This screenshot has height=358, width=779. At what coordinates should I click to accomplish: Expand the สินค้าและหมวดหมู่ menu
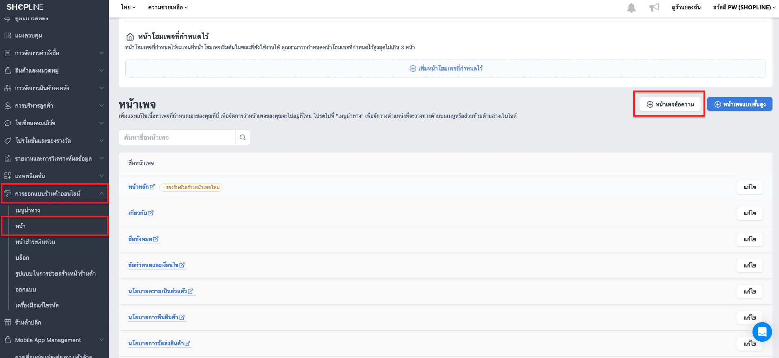[x=54, y=71]
